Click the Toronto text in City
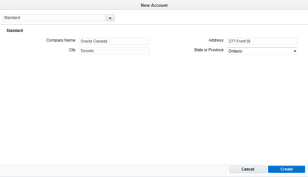308x177 pixels. pos(87,51)
